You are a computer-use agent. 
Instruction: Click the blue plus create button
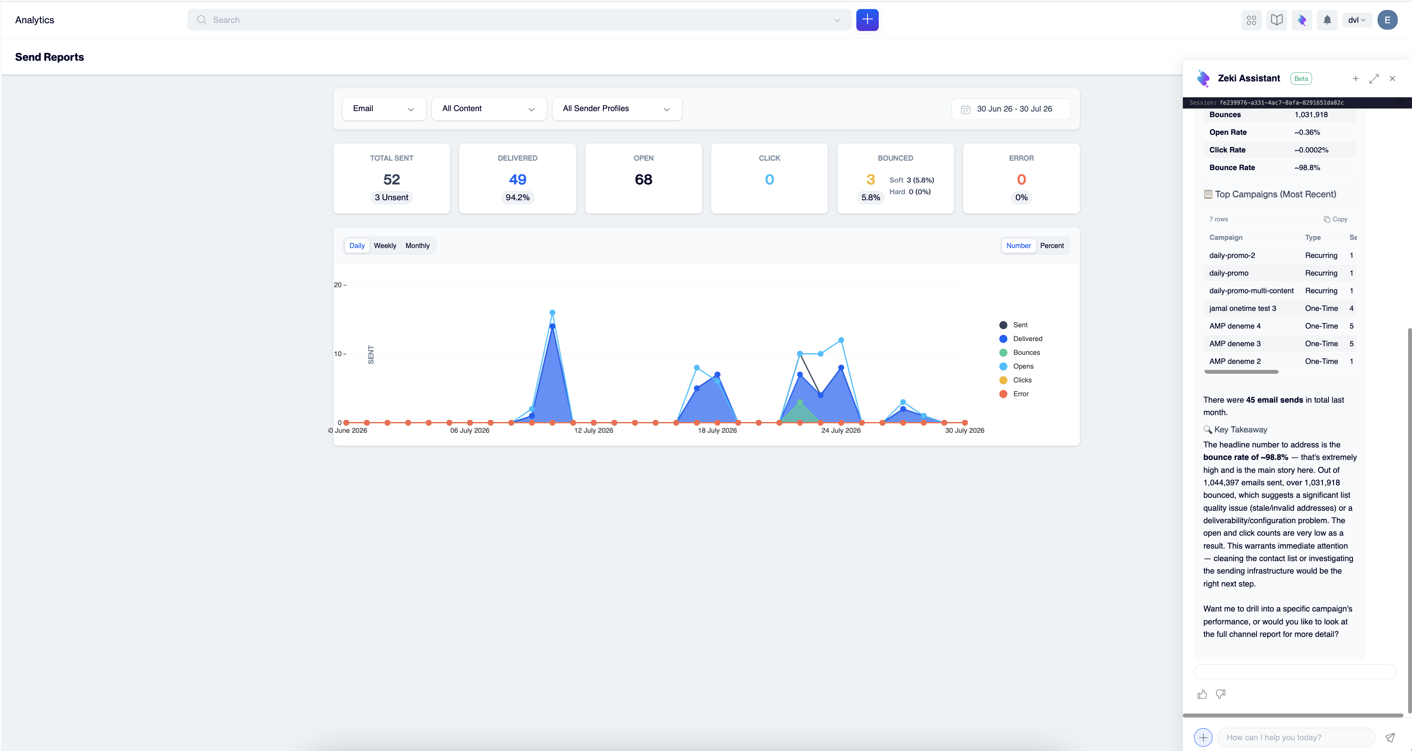click(867, 20)
